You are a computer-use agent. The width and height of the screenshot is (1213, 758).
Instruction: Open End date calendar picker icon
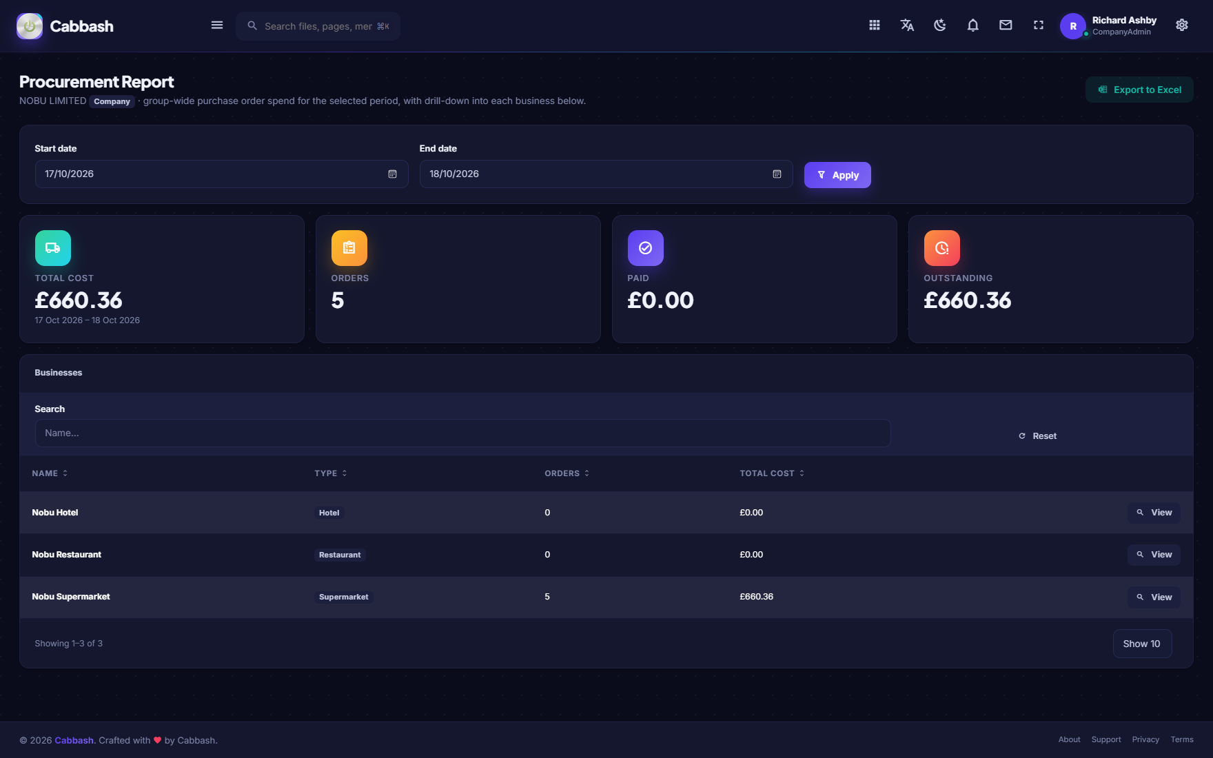[777, 174]
